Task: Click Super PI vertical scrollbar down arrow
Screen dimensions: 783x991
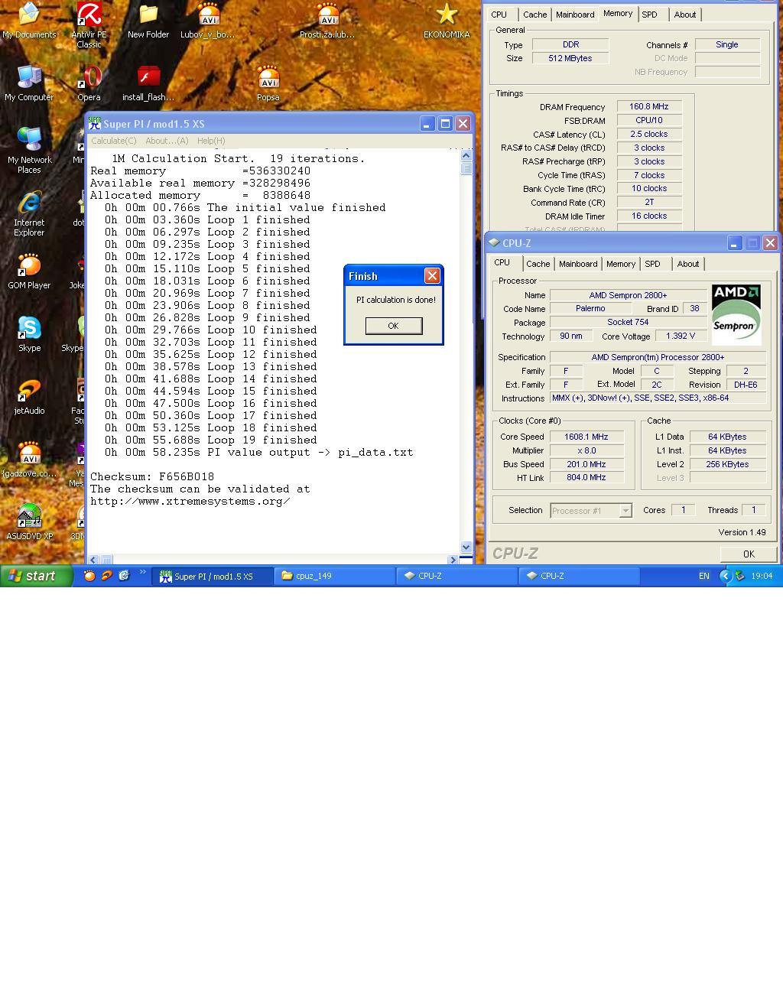Action: pos(466,547)
